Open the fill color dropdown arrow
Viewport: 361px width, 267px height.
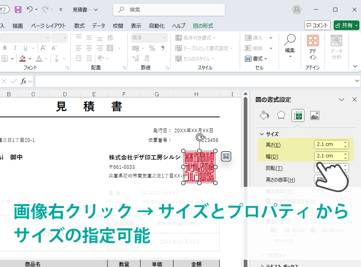30,59
